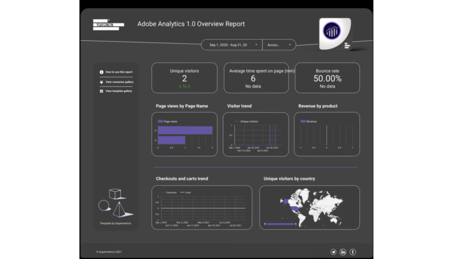Open the date range dropdown Sep 1, 2020
Screen dimensions: 460x259
(232, 45)
